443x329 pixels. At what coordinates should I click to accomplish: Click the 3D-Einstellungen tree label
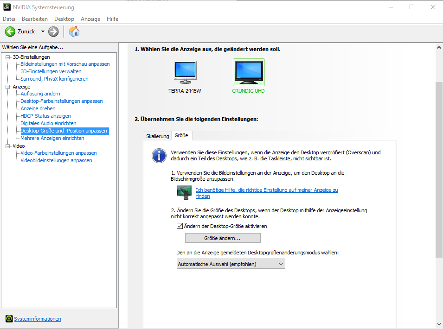(32, 57)
